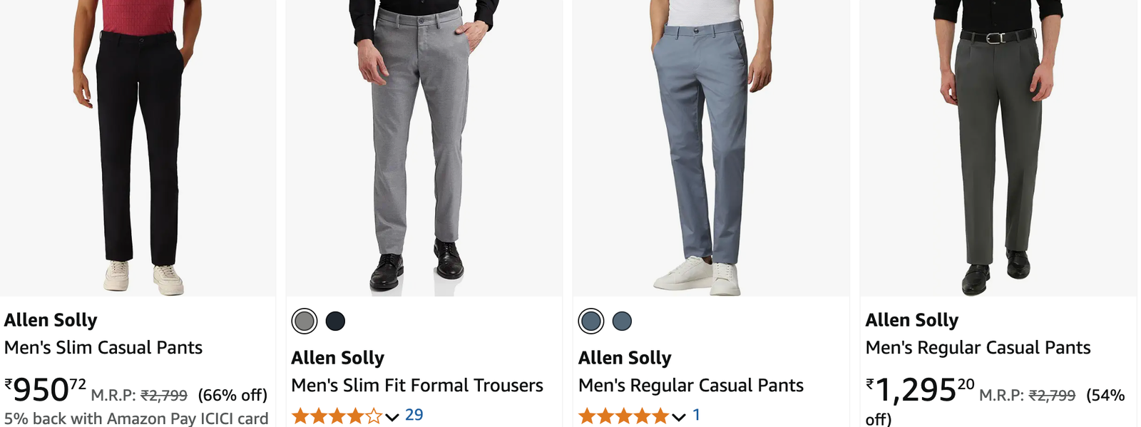
Task: Open Men's Regular Casual Pants link under blue pants
Action: coord(691,386)
